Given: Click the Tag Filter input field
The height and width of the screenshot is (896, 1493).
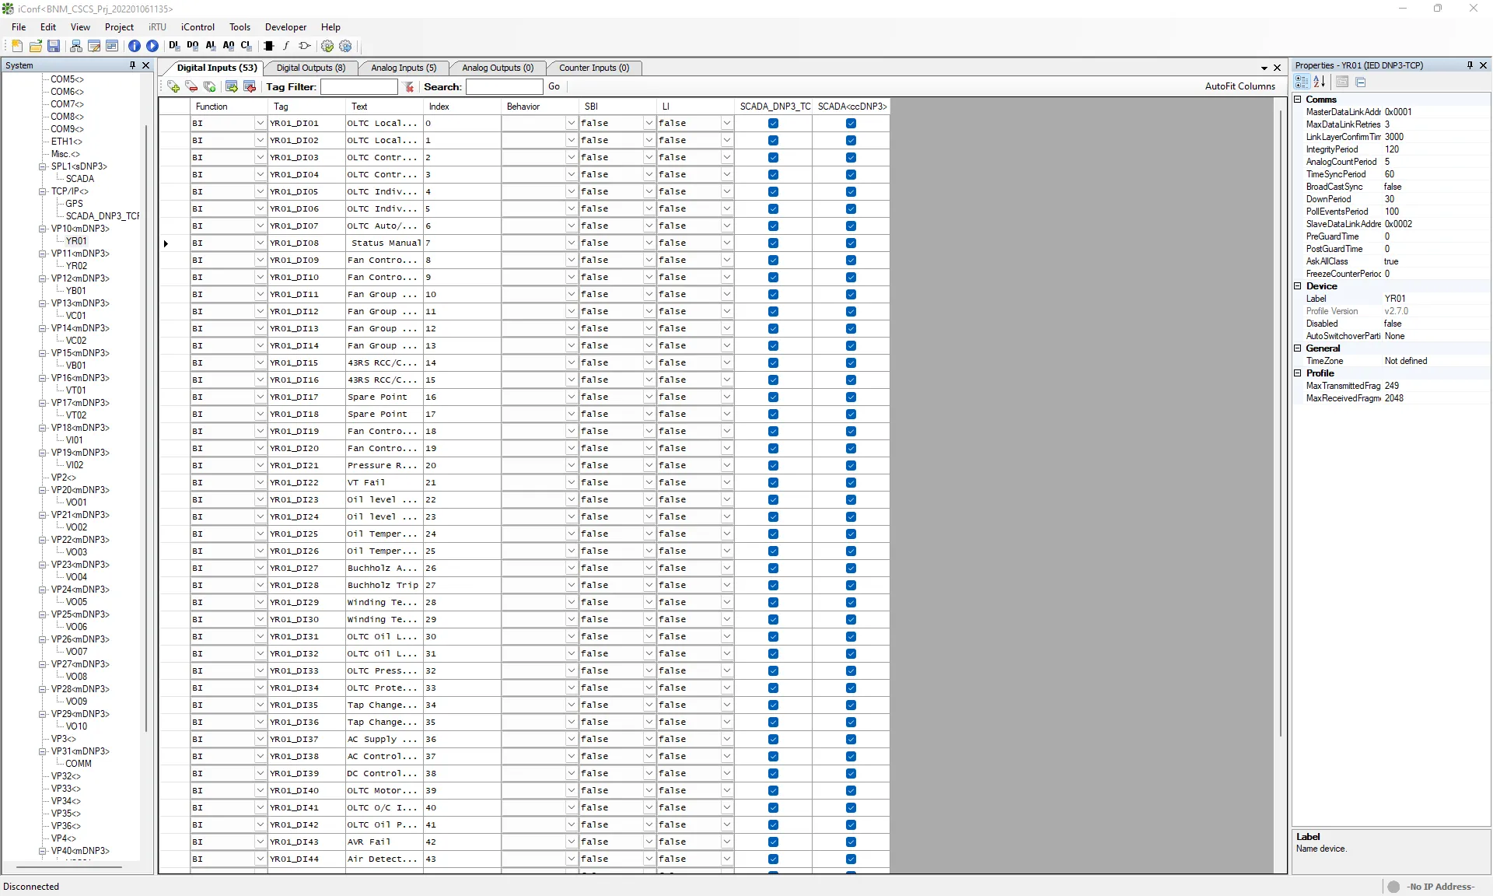Looking at the screenshot, I should pos(358,86).
